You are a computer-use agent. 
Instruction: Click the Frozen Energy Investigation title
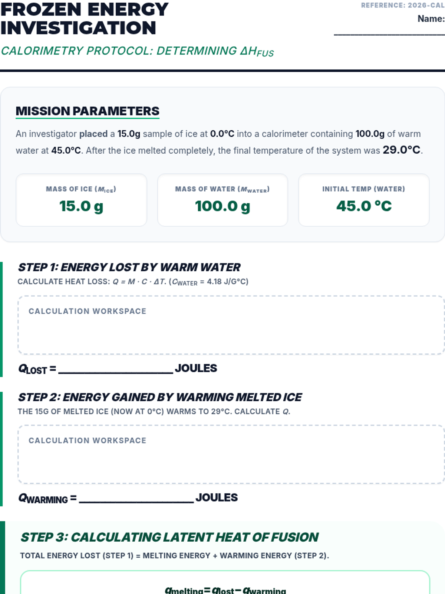tap(85, 19)
